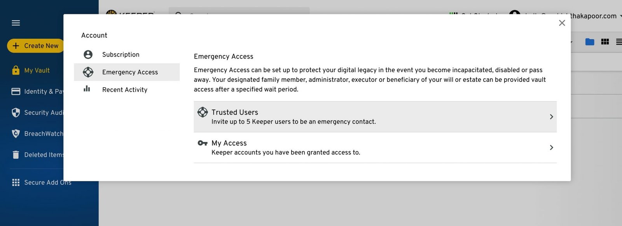The image size is (622, 226).
Task: Select Recent Activity in the Account menu
Action: [x=124, y=90]
